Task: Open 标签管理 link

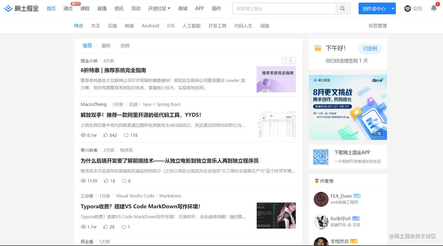Action: click(x=378, y=26)
